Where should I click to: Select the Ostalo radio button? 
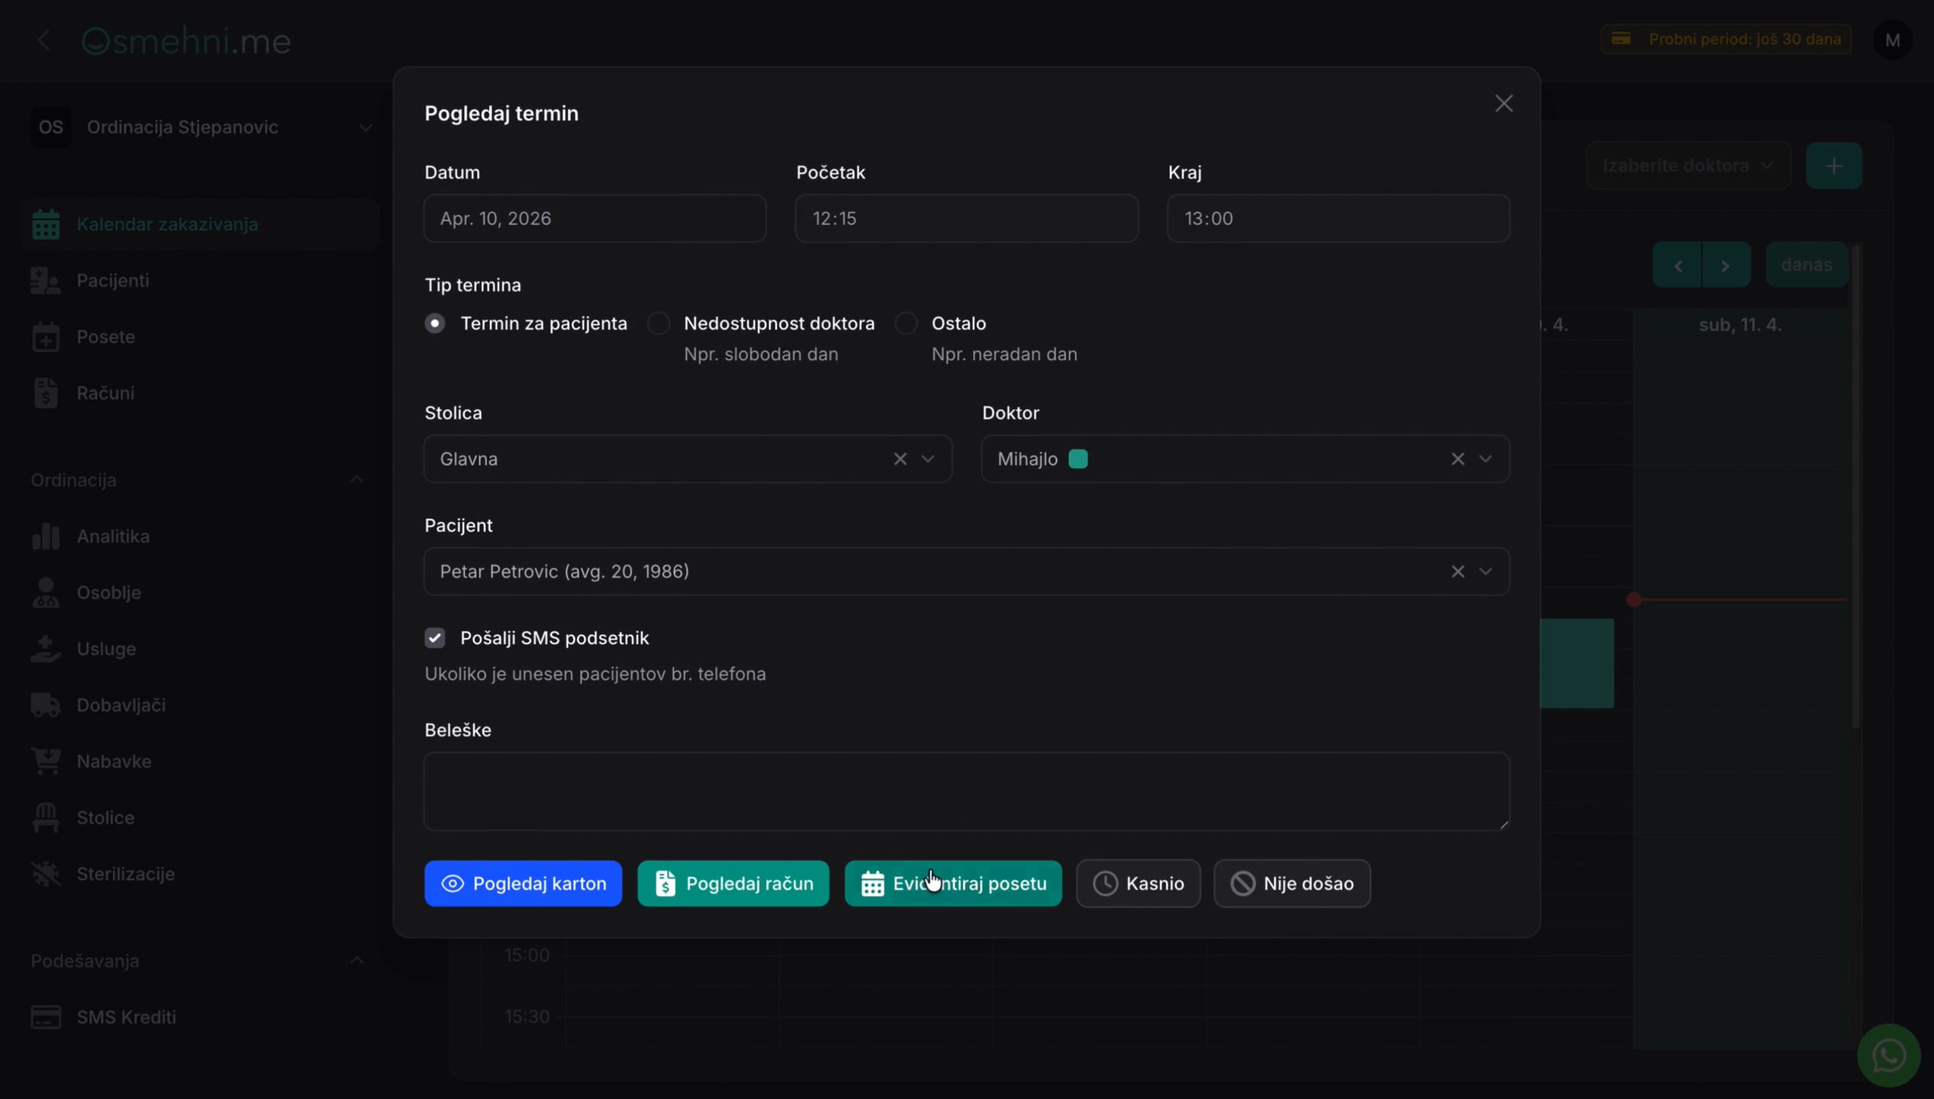[x=906, y=324]
